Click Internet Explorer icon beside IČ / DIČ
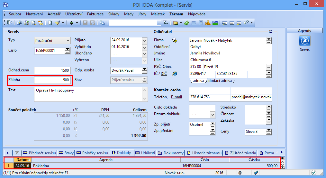The width and height of the screenshot is (326, 178). 175,74
